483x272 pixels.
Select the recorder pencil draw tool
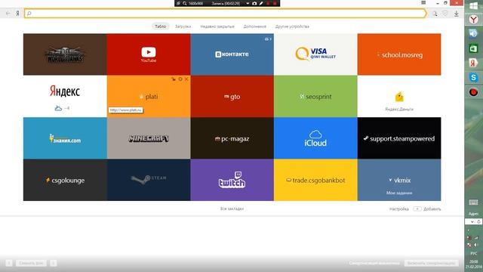pyautogui.click(x=261, y=3)
